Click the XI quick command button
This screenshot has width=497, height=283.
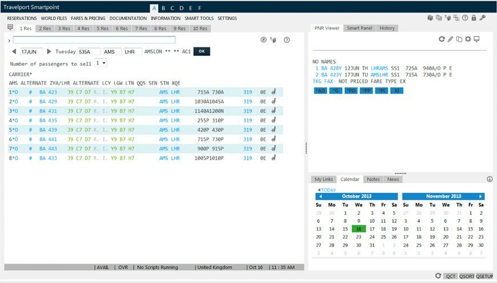[397, 91]
